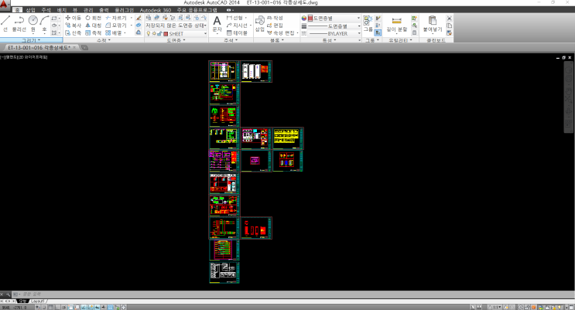The height and width of the screenshot is (310, 575).
Task: Click the Group (그룹) tool
Action: pos(368,24)
